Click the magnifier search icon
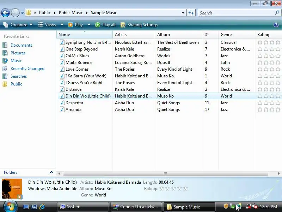Screen dimensions: 282x212 [x=277, y=13]
